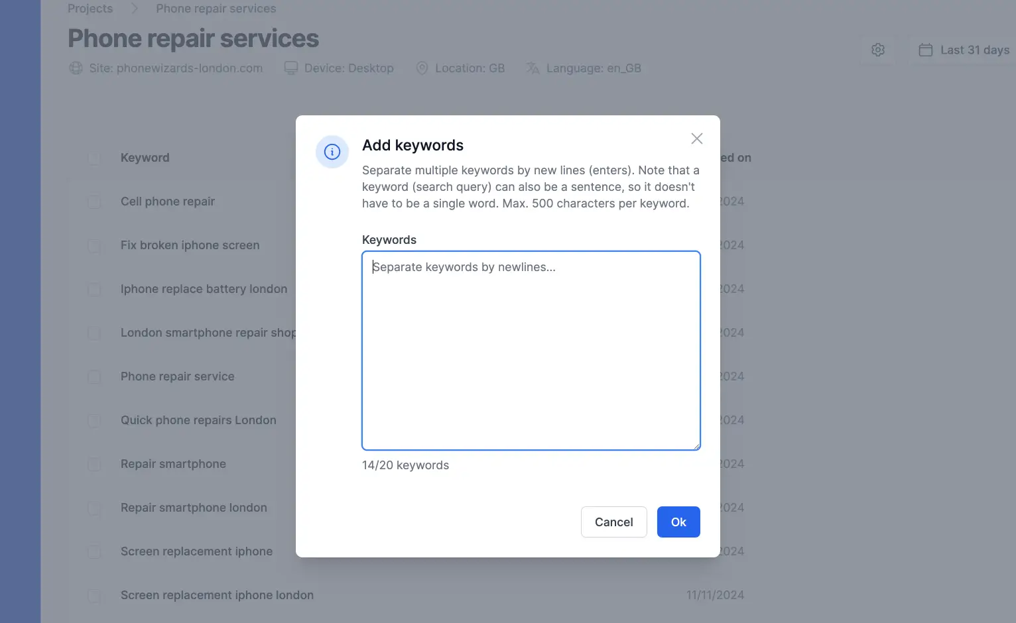
Task: Click the translate icon next to Language: en_GB
Action: pyautogui.click(x=532, y=68)
